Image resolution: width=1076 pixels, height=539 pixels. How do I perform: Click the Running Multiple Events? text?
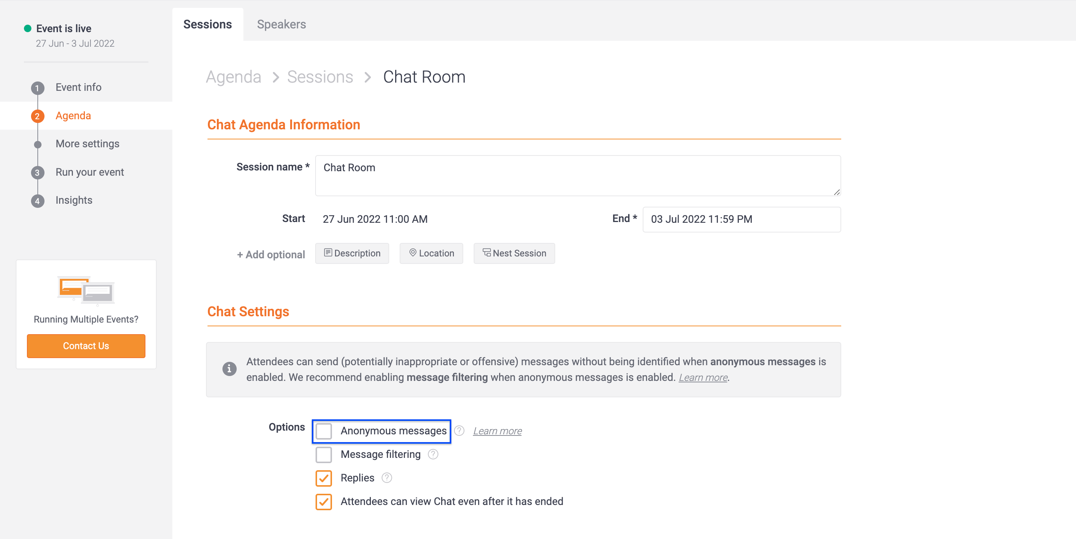tap(86, 319)
